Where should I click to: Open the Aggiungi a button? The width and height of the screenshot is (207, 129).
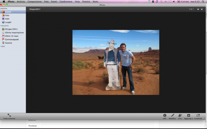coord(188,117)
